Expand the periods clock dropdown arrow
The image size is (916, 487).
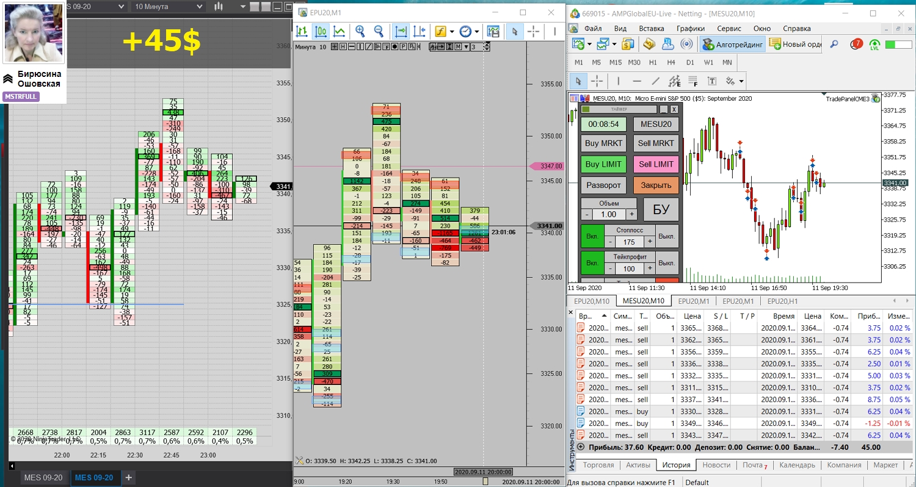(x=477, y=32)
